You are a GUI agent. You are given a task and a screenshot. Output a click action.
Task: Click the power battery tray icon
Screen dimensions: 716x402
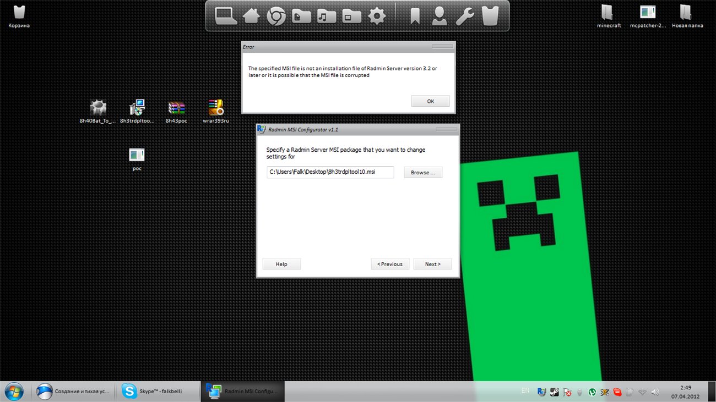click(630, 392)
